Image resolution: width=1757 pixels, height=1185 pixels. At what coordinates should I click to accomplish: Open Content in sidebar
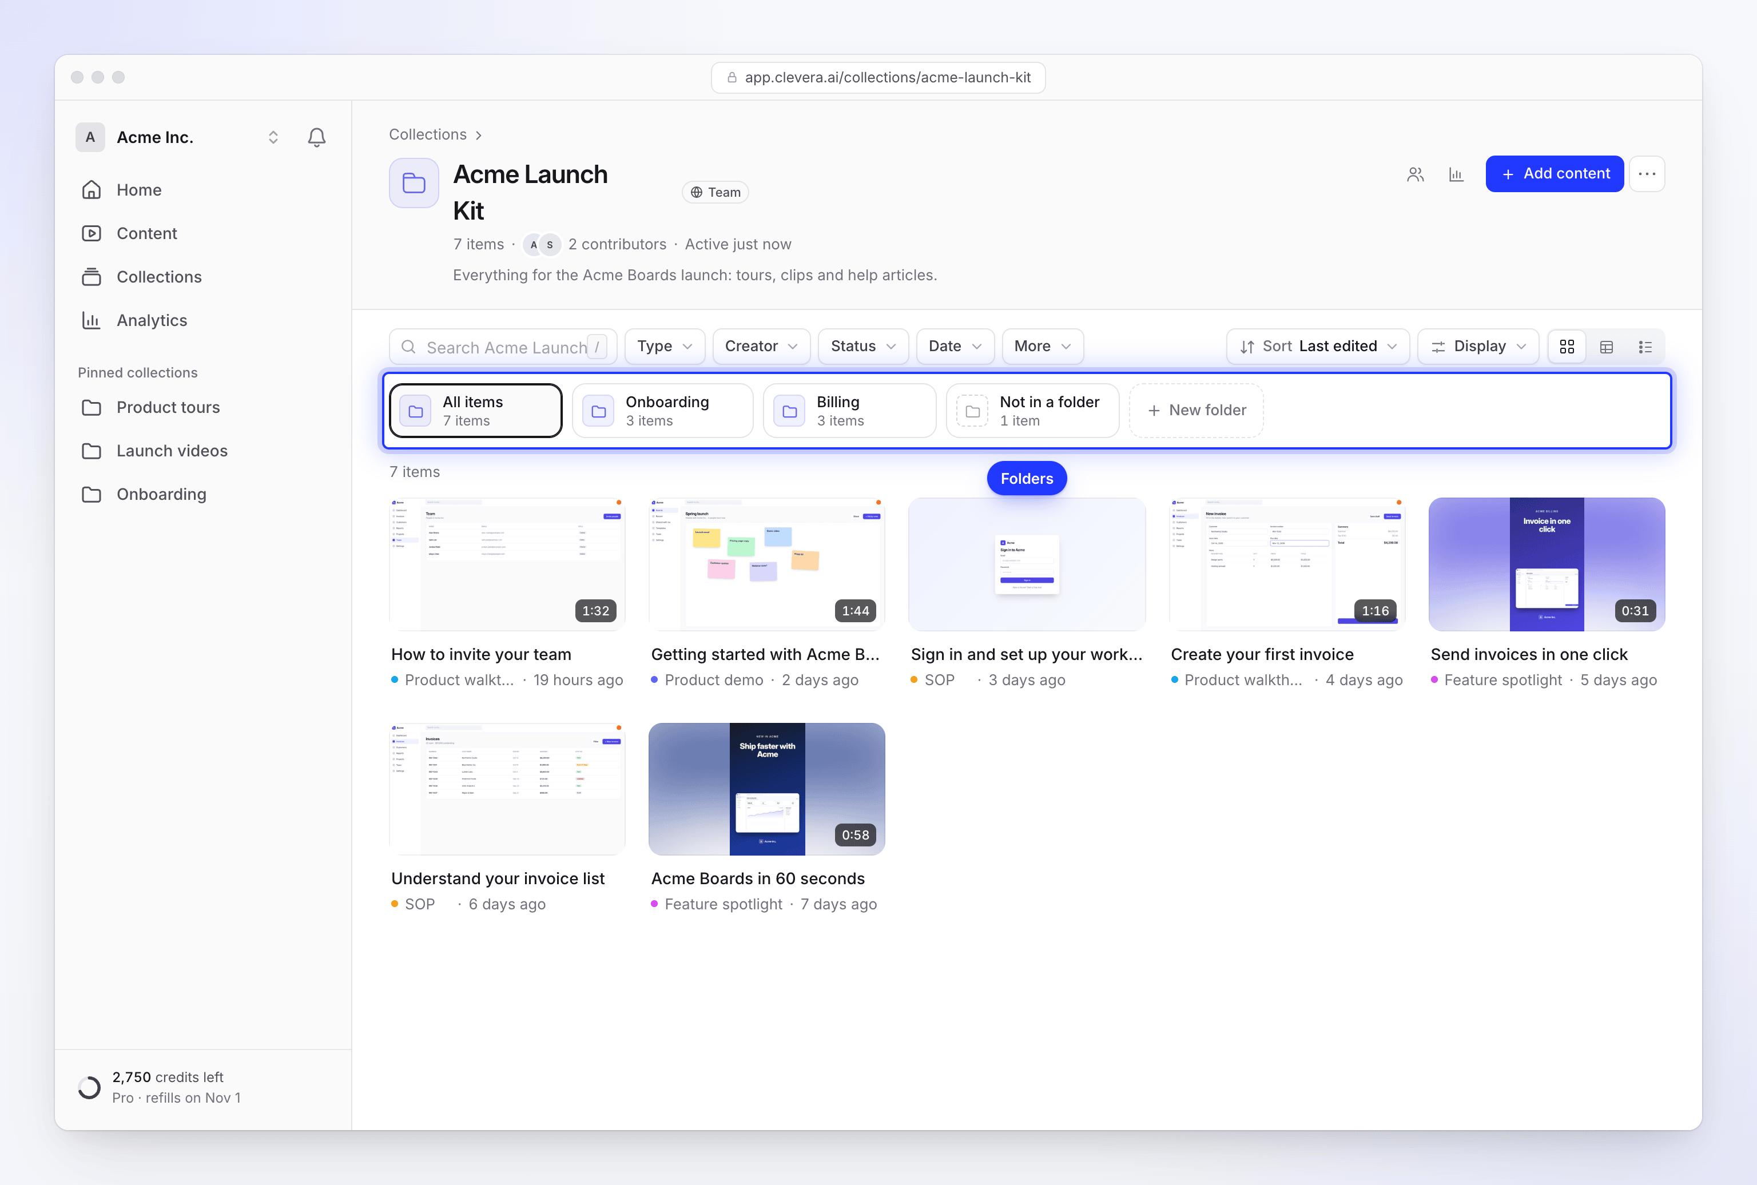(x=202, y=233)
